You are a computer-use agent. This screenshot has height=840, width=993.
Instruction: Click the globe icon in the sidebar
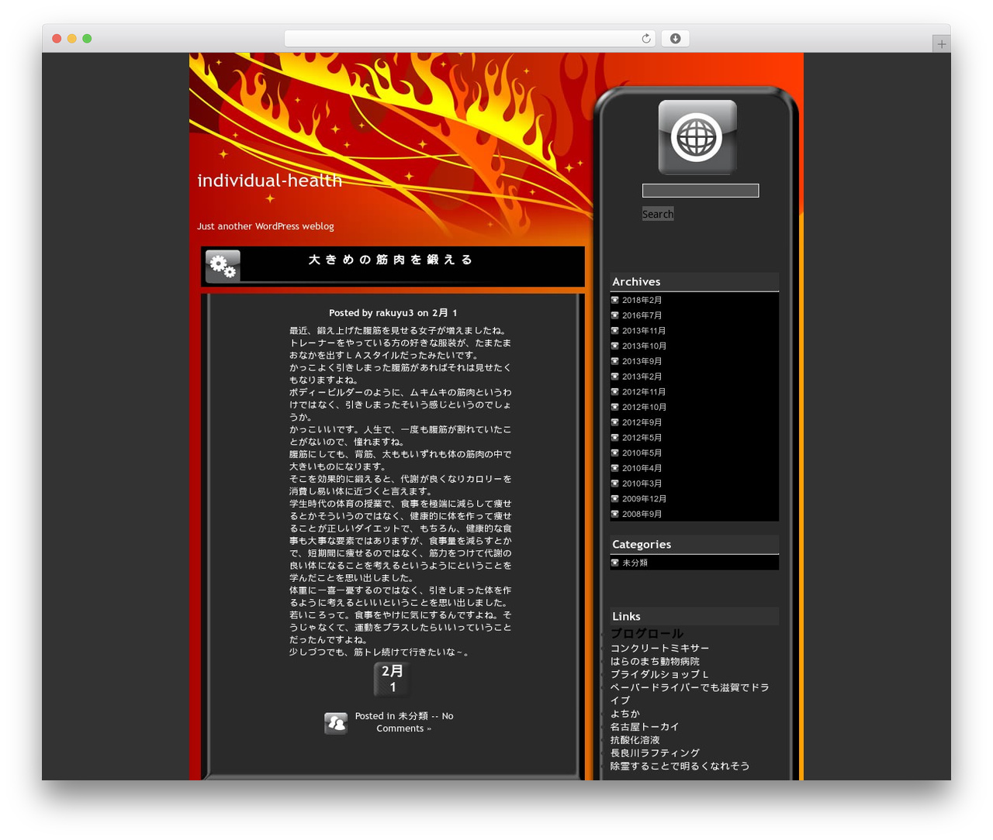coord(697,137)
